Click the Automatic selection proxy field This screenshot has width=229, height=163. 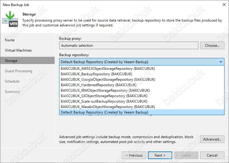pos(129,46)
